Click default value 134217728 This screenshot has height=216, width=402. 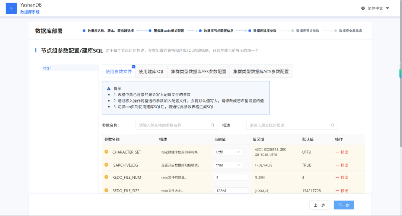click(311, 191)
